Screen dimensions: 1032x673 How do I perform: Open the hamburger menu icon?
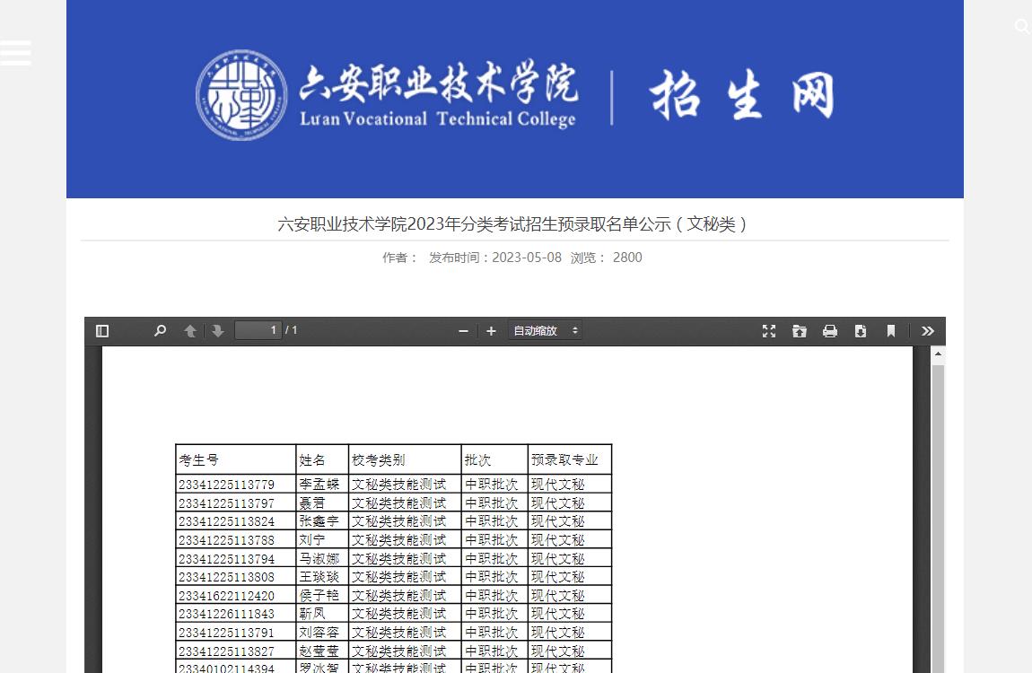(15, 53)
